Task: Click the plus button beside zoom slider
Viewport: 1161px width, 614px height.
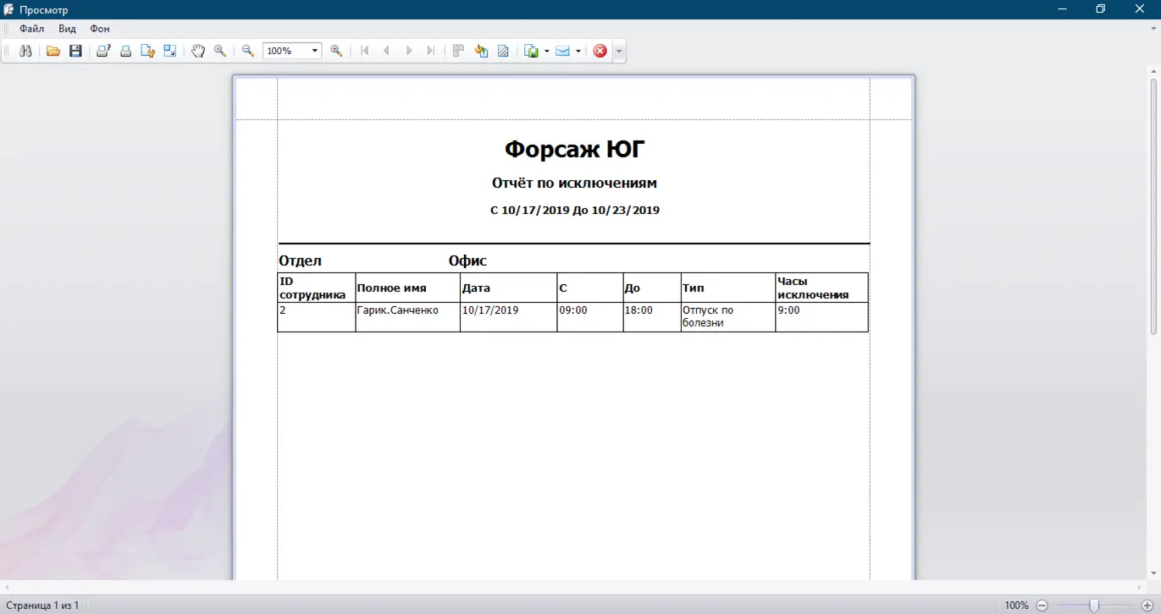Action: click(x=1147, y=606)
